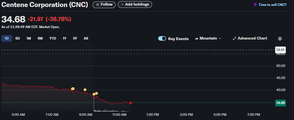Click the 3:00 PM time axis label

(x=187, y=115)
